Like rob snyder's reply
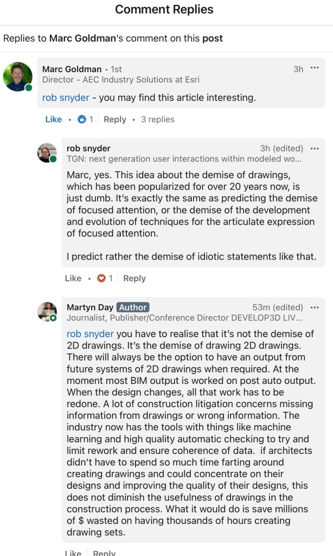 pyautogui.click(x=73, y=279)
